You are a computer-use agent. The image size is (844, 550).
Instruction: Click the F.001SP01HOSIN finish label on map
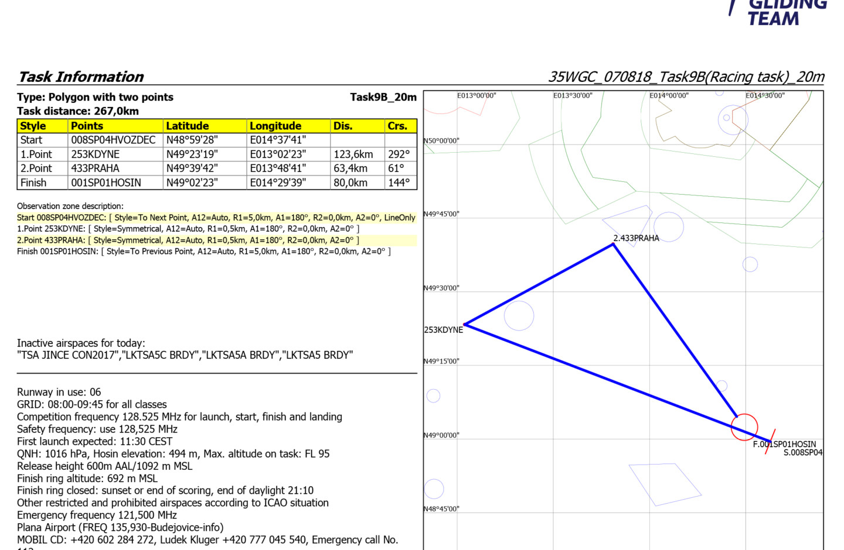(784, 444)
